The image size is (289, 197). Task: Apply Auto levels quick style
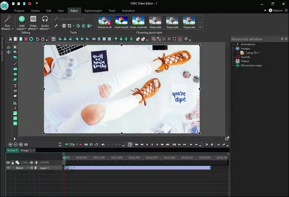click(x=121, y=23)
